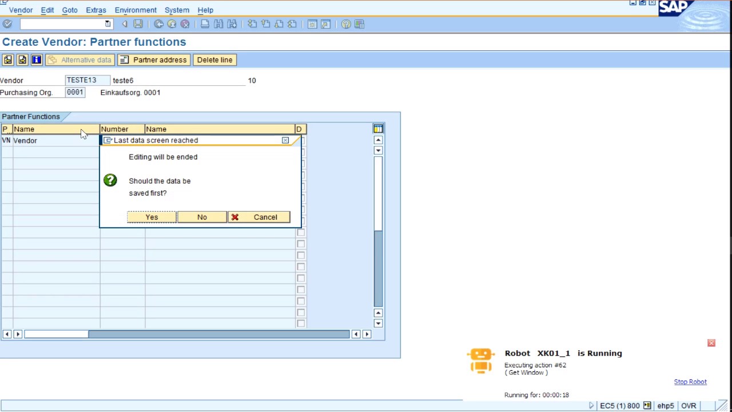
Task: Click the Vendor field containing TESTE13
Action: click(87, 80)
